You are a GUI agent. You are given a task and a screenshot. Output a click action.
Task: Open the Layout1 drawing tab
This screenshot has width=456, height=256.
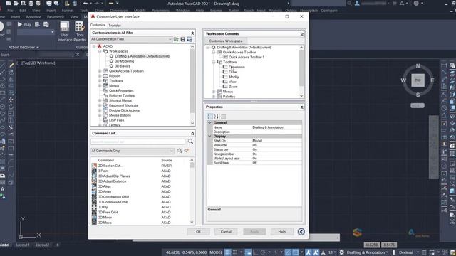tap(22, 245)
